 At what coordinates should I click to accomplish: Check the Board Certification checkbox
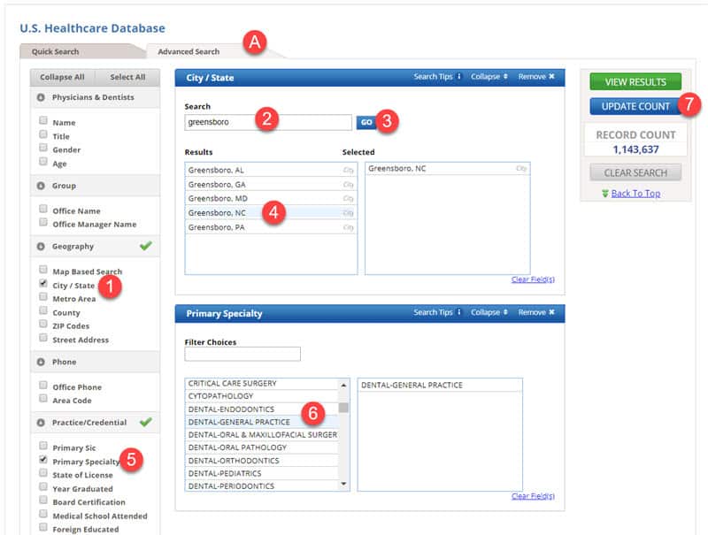pos(42,500)
